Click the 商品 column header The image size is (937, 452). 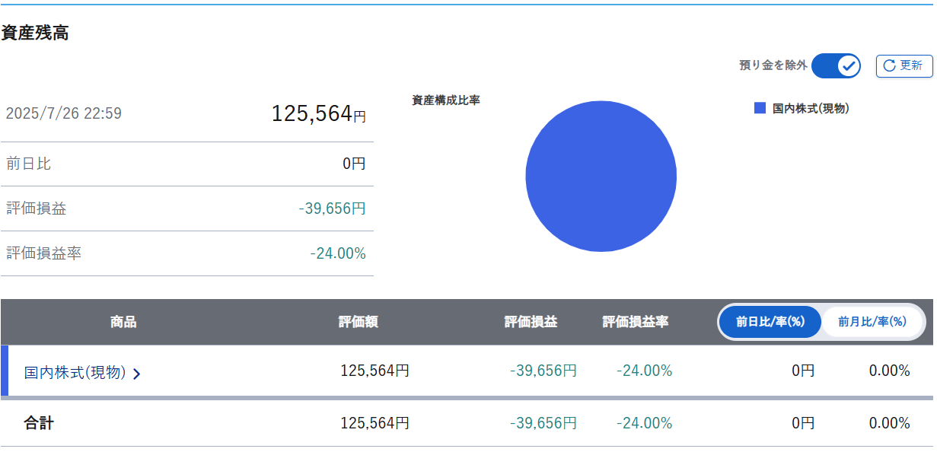coord(123,322)
